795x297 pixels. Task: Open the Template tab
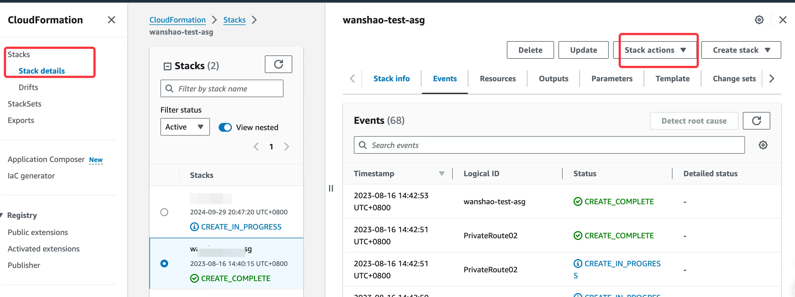click(x=672, y=79)
